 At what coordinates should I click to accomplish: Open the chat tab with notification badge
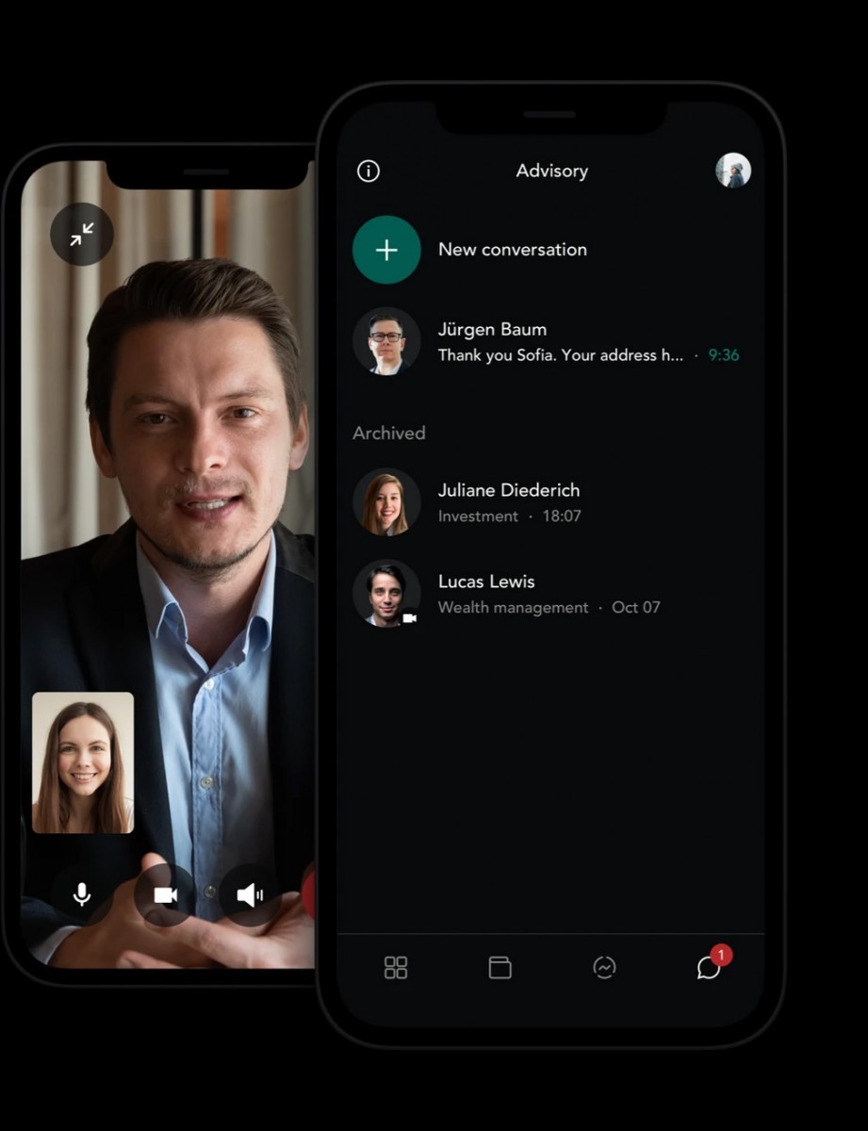[712, 963]
